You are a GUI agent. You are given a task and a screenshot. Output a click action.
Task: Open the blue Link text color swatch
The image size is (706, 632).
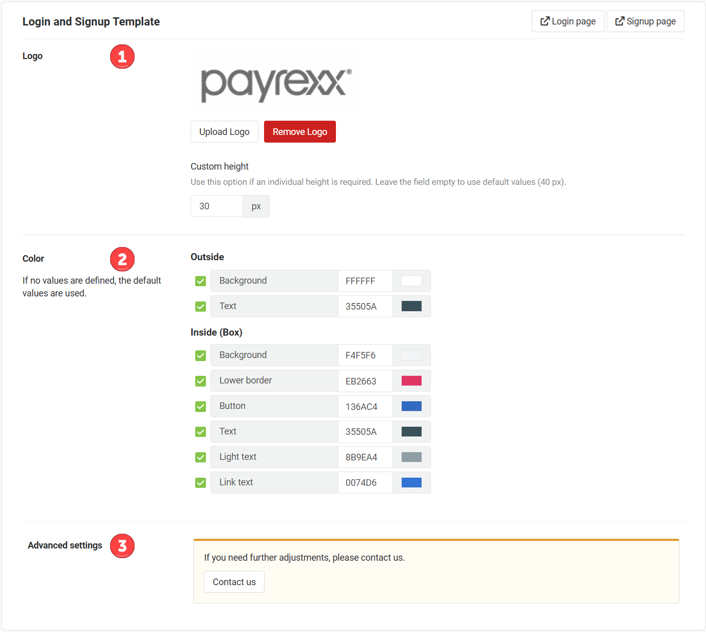[411, 482]
